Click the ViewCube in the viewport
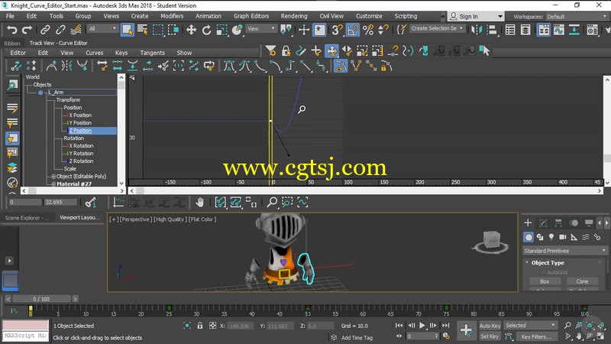The width and height of the screenshot is (611, 344). pyautogui.click(x=490, y=242)
